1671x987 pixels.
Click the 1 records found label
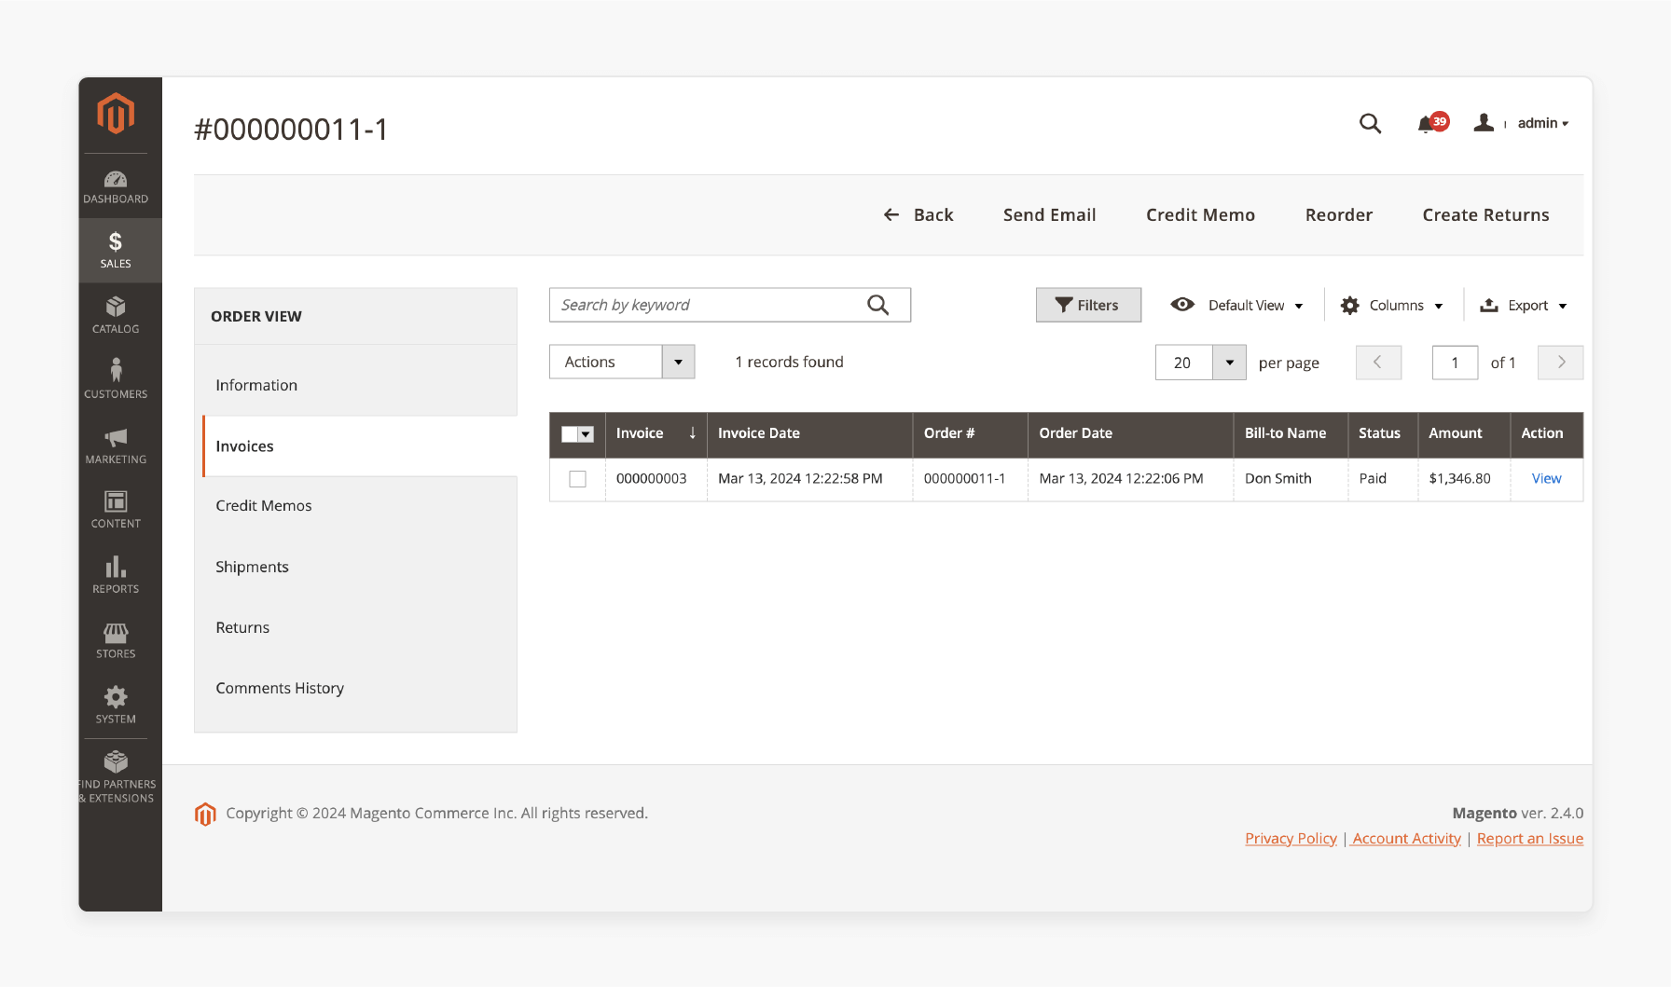click(789, 362)
